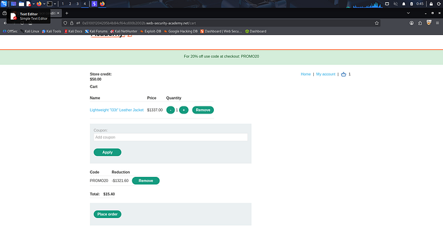
Task: Switch to workspace 2
Action: pos(70,4)
